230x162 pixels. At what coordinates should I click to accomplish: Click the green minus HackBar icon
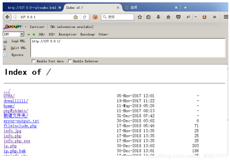pos(29,34)
